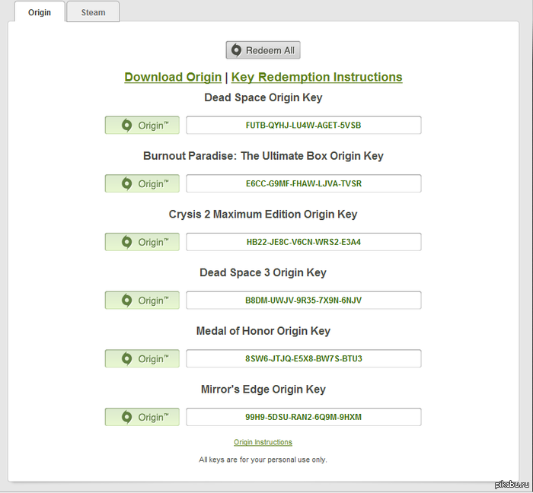
Task: Select the key 8SW6-JTJQ-E5X8-BW7S-BTU3 field
Action: coord(304,358)
